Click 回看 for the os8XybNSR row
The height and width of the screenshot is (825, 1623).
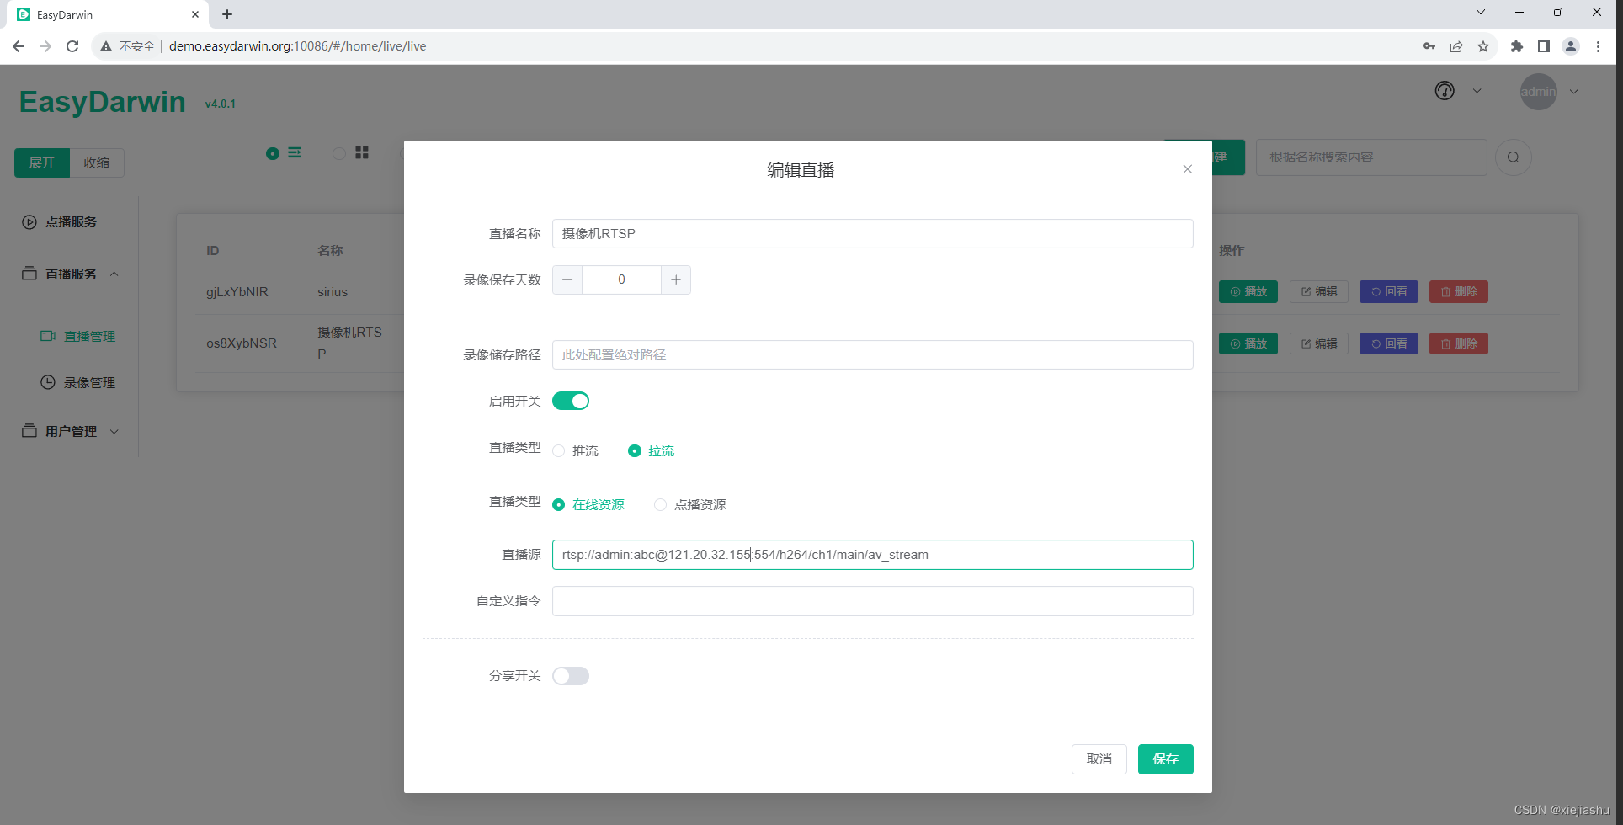pyautogui.click(x=1389, y=343)
